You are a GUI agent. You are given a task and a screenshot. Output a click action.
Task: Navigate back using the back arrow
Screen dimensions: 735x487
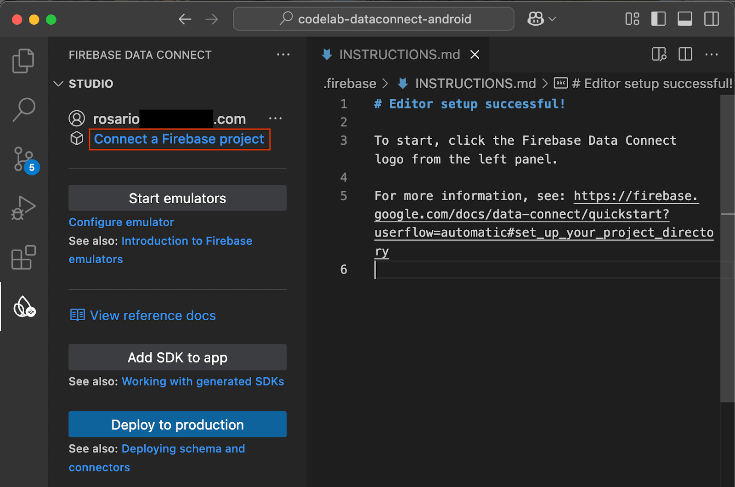pyautogui.click(x=185, y=19)
